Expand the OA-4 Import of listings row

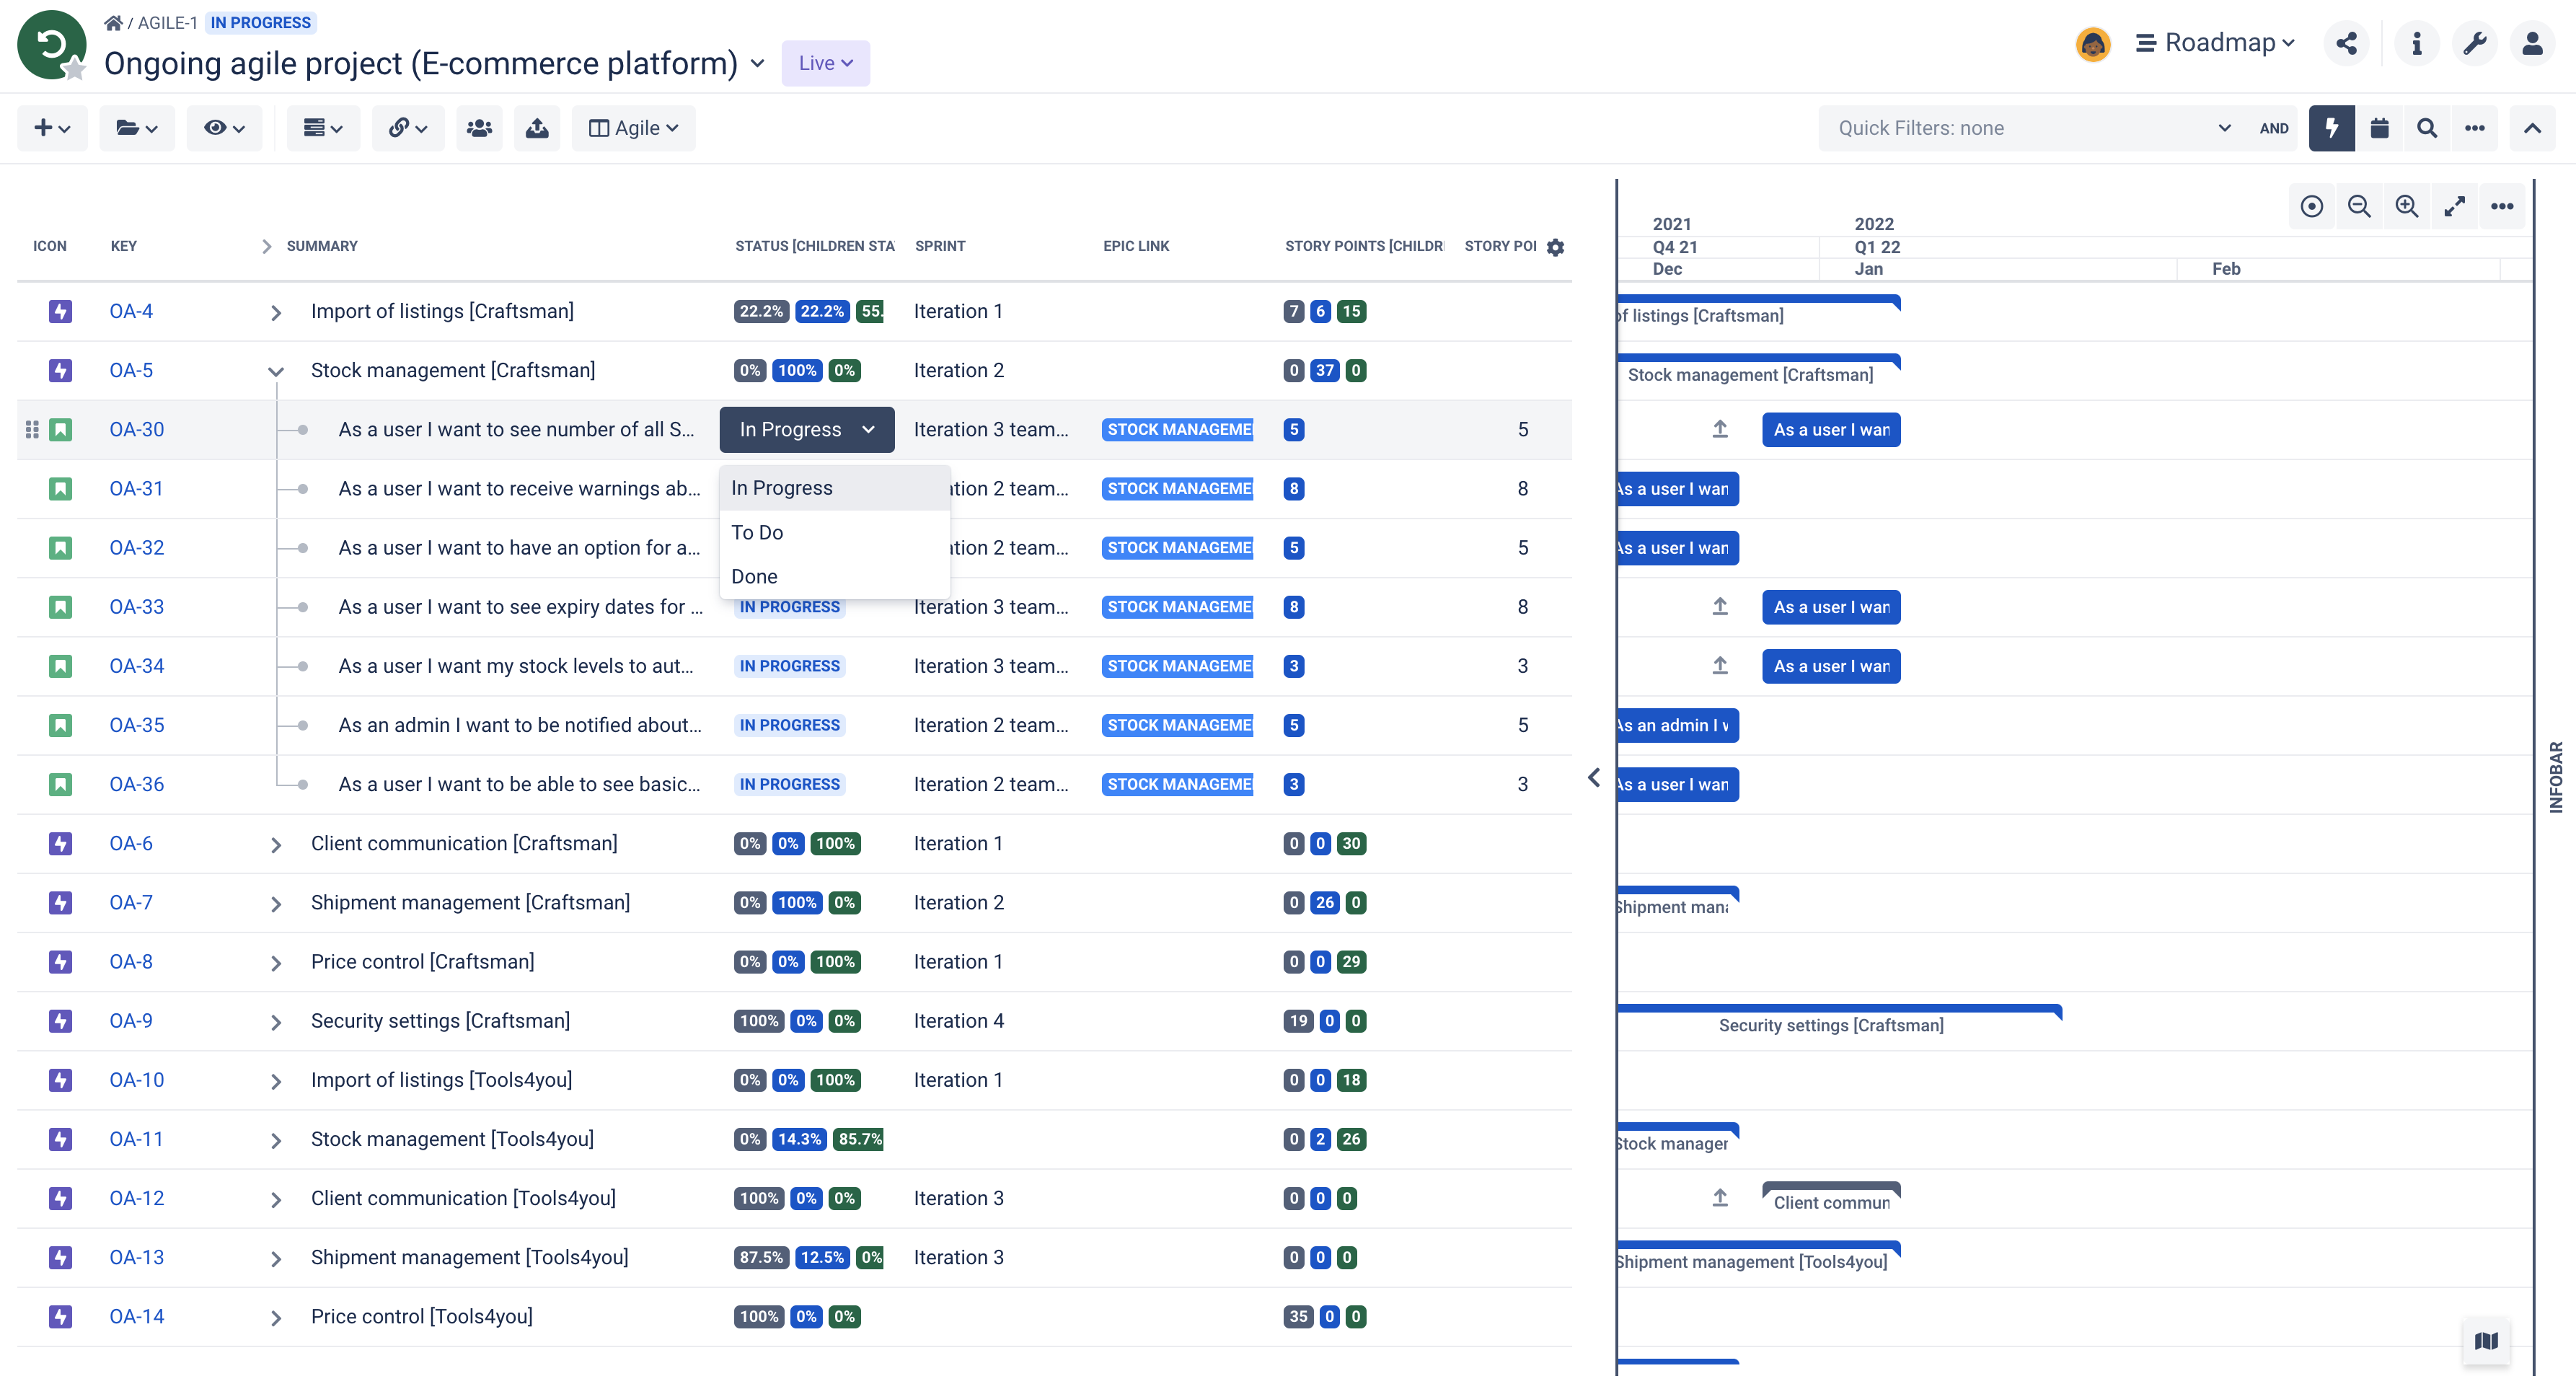[276, 311]
